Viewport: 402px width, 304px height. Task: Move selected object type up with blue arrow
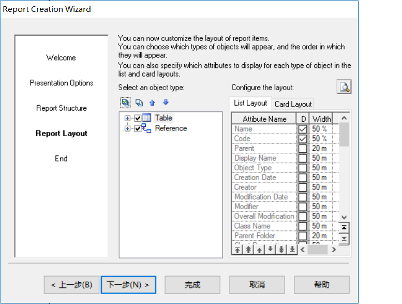152,103
